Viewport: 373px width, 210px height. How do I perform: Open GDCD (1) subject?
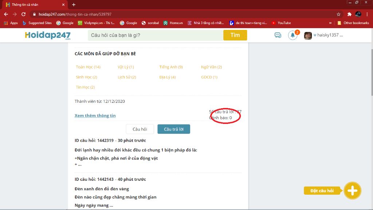coord(209,77)
